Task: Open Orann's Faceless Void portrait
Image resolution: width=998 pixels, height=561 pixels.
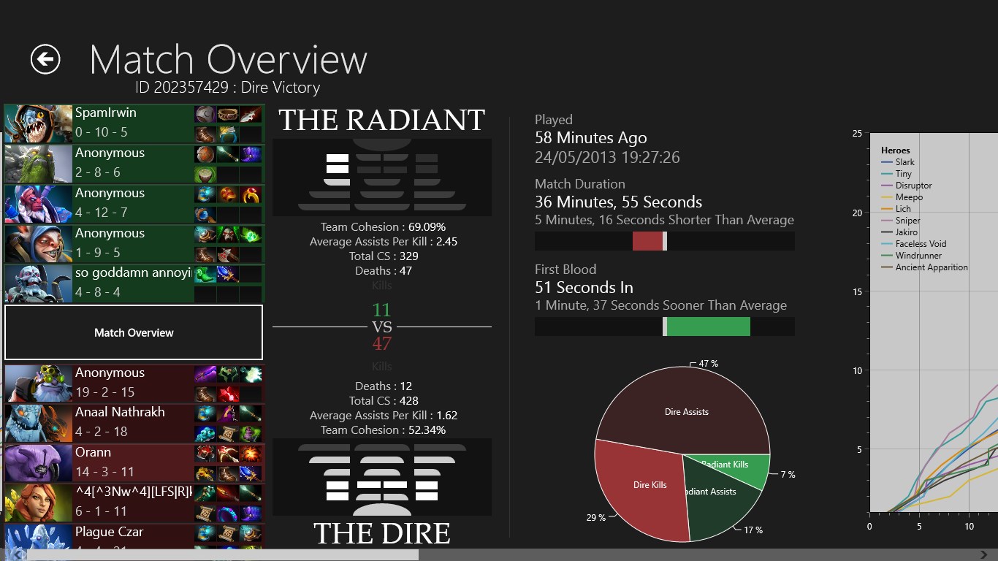Action: click(38, 463)
